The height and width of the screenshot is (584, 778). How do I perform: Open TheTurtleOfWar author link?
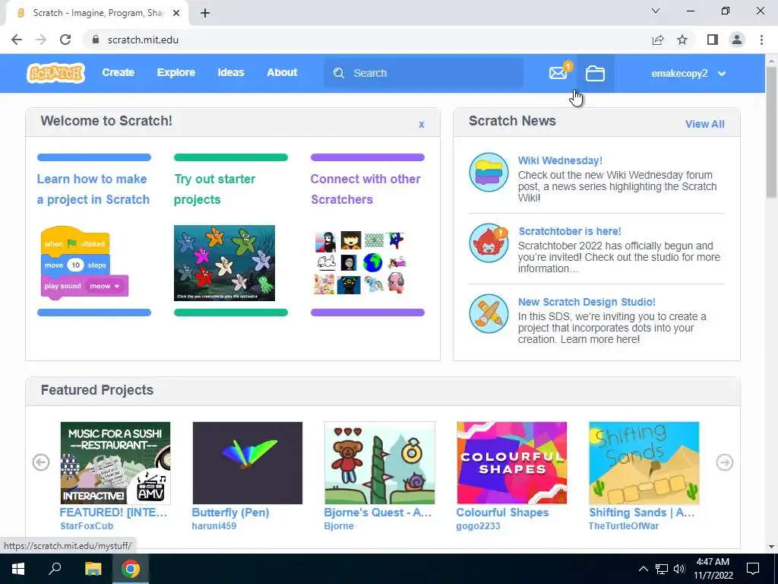[x=624, y=526]
